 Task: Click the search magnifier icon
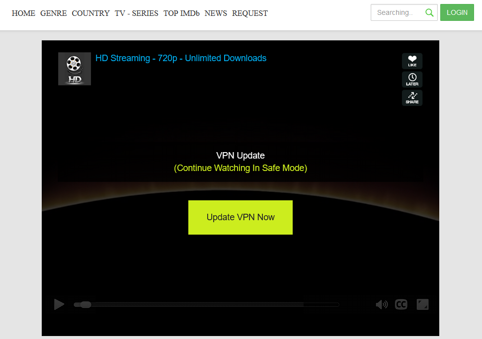coord(429,12)
